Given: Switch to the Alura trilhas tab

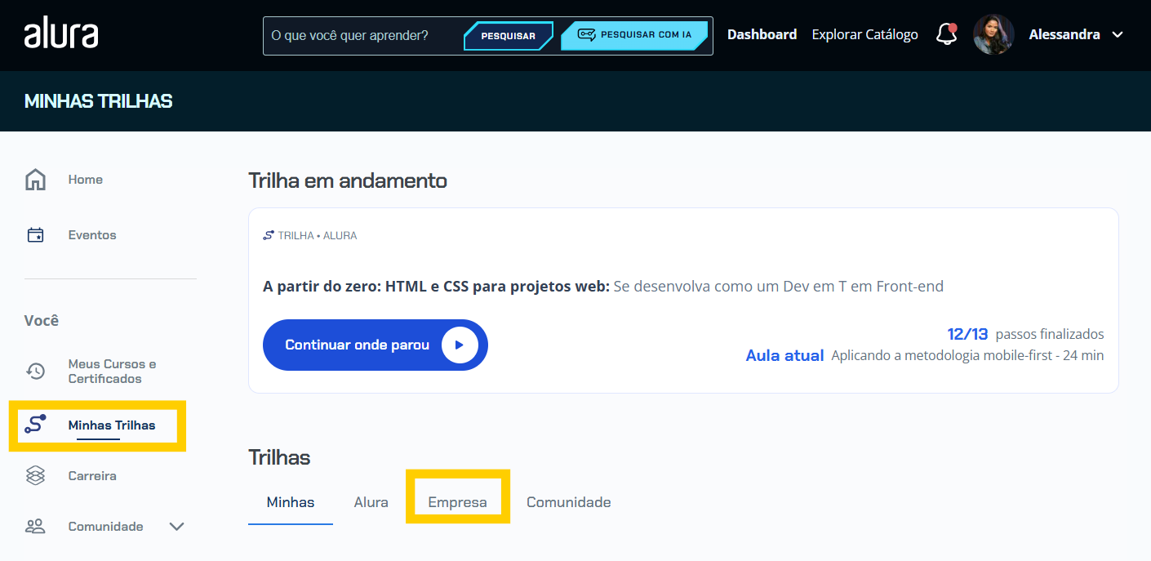Looking at the screenshot, I should (x=371, y=502).
